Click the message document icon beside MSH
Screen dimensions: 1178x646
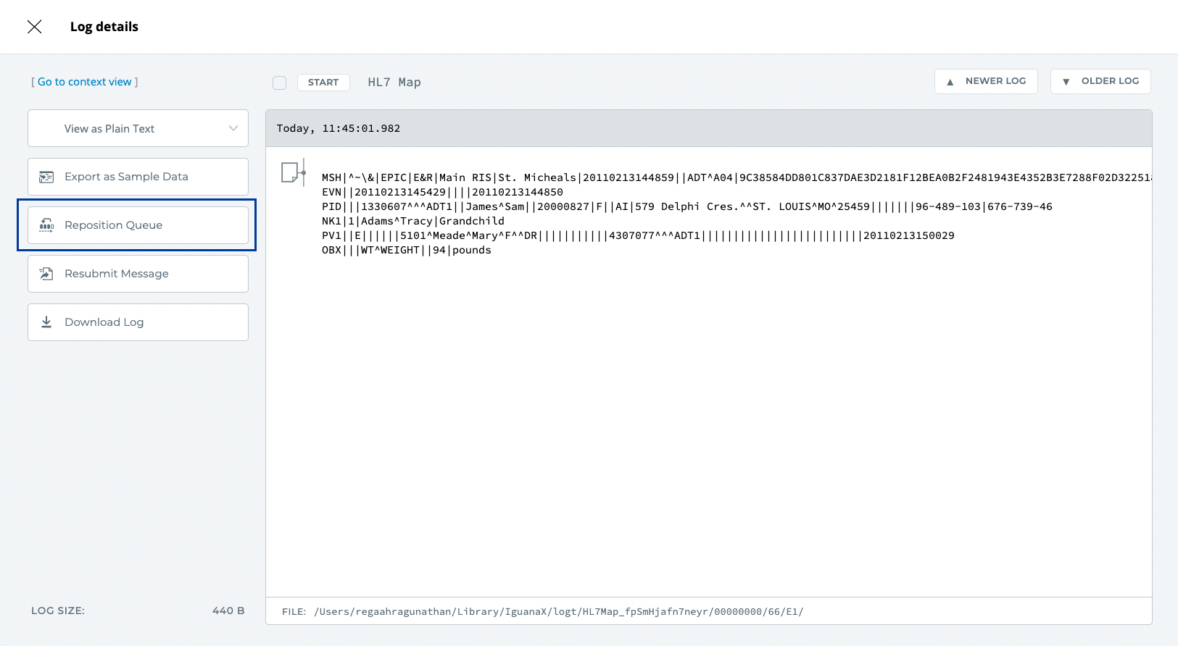(291, 173)
